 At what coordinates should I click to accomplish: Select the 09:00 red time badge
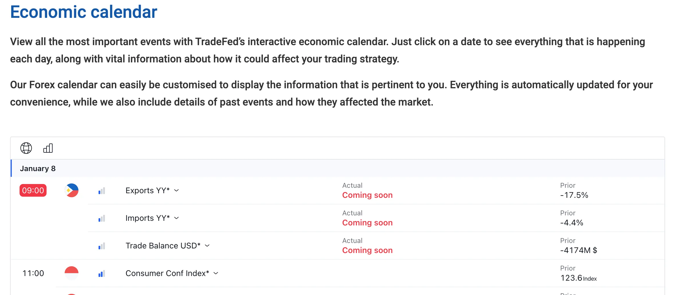pyautogui.click(x=33, y=190)
